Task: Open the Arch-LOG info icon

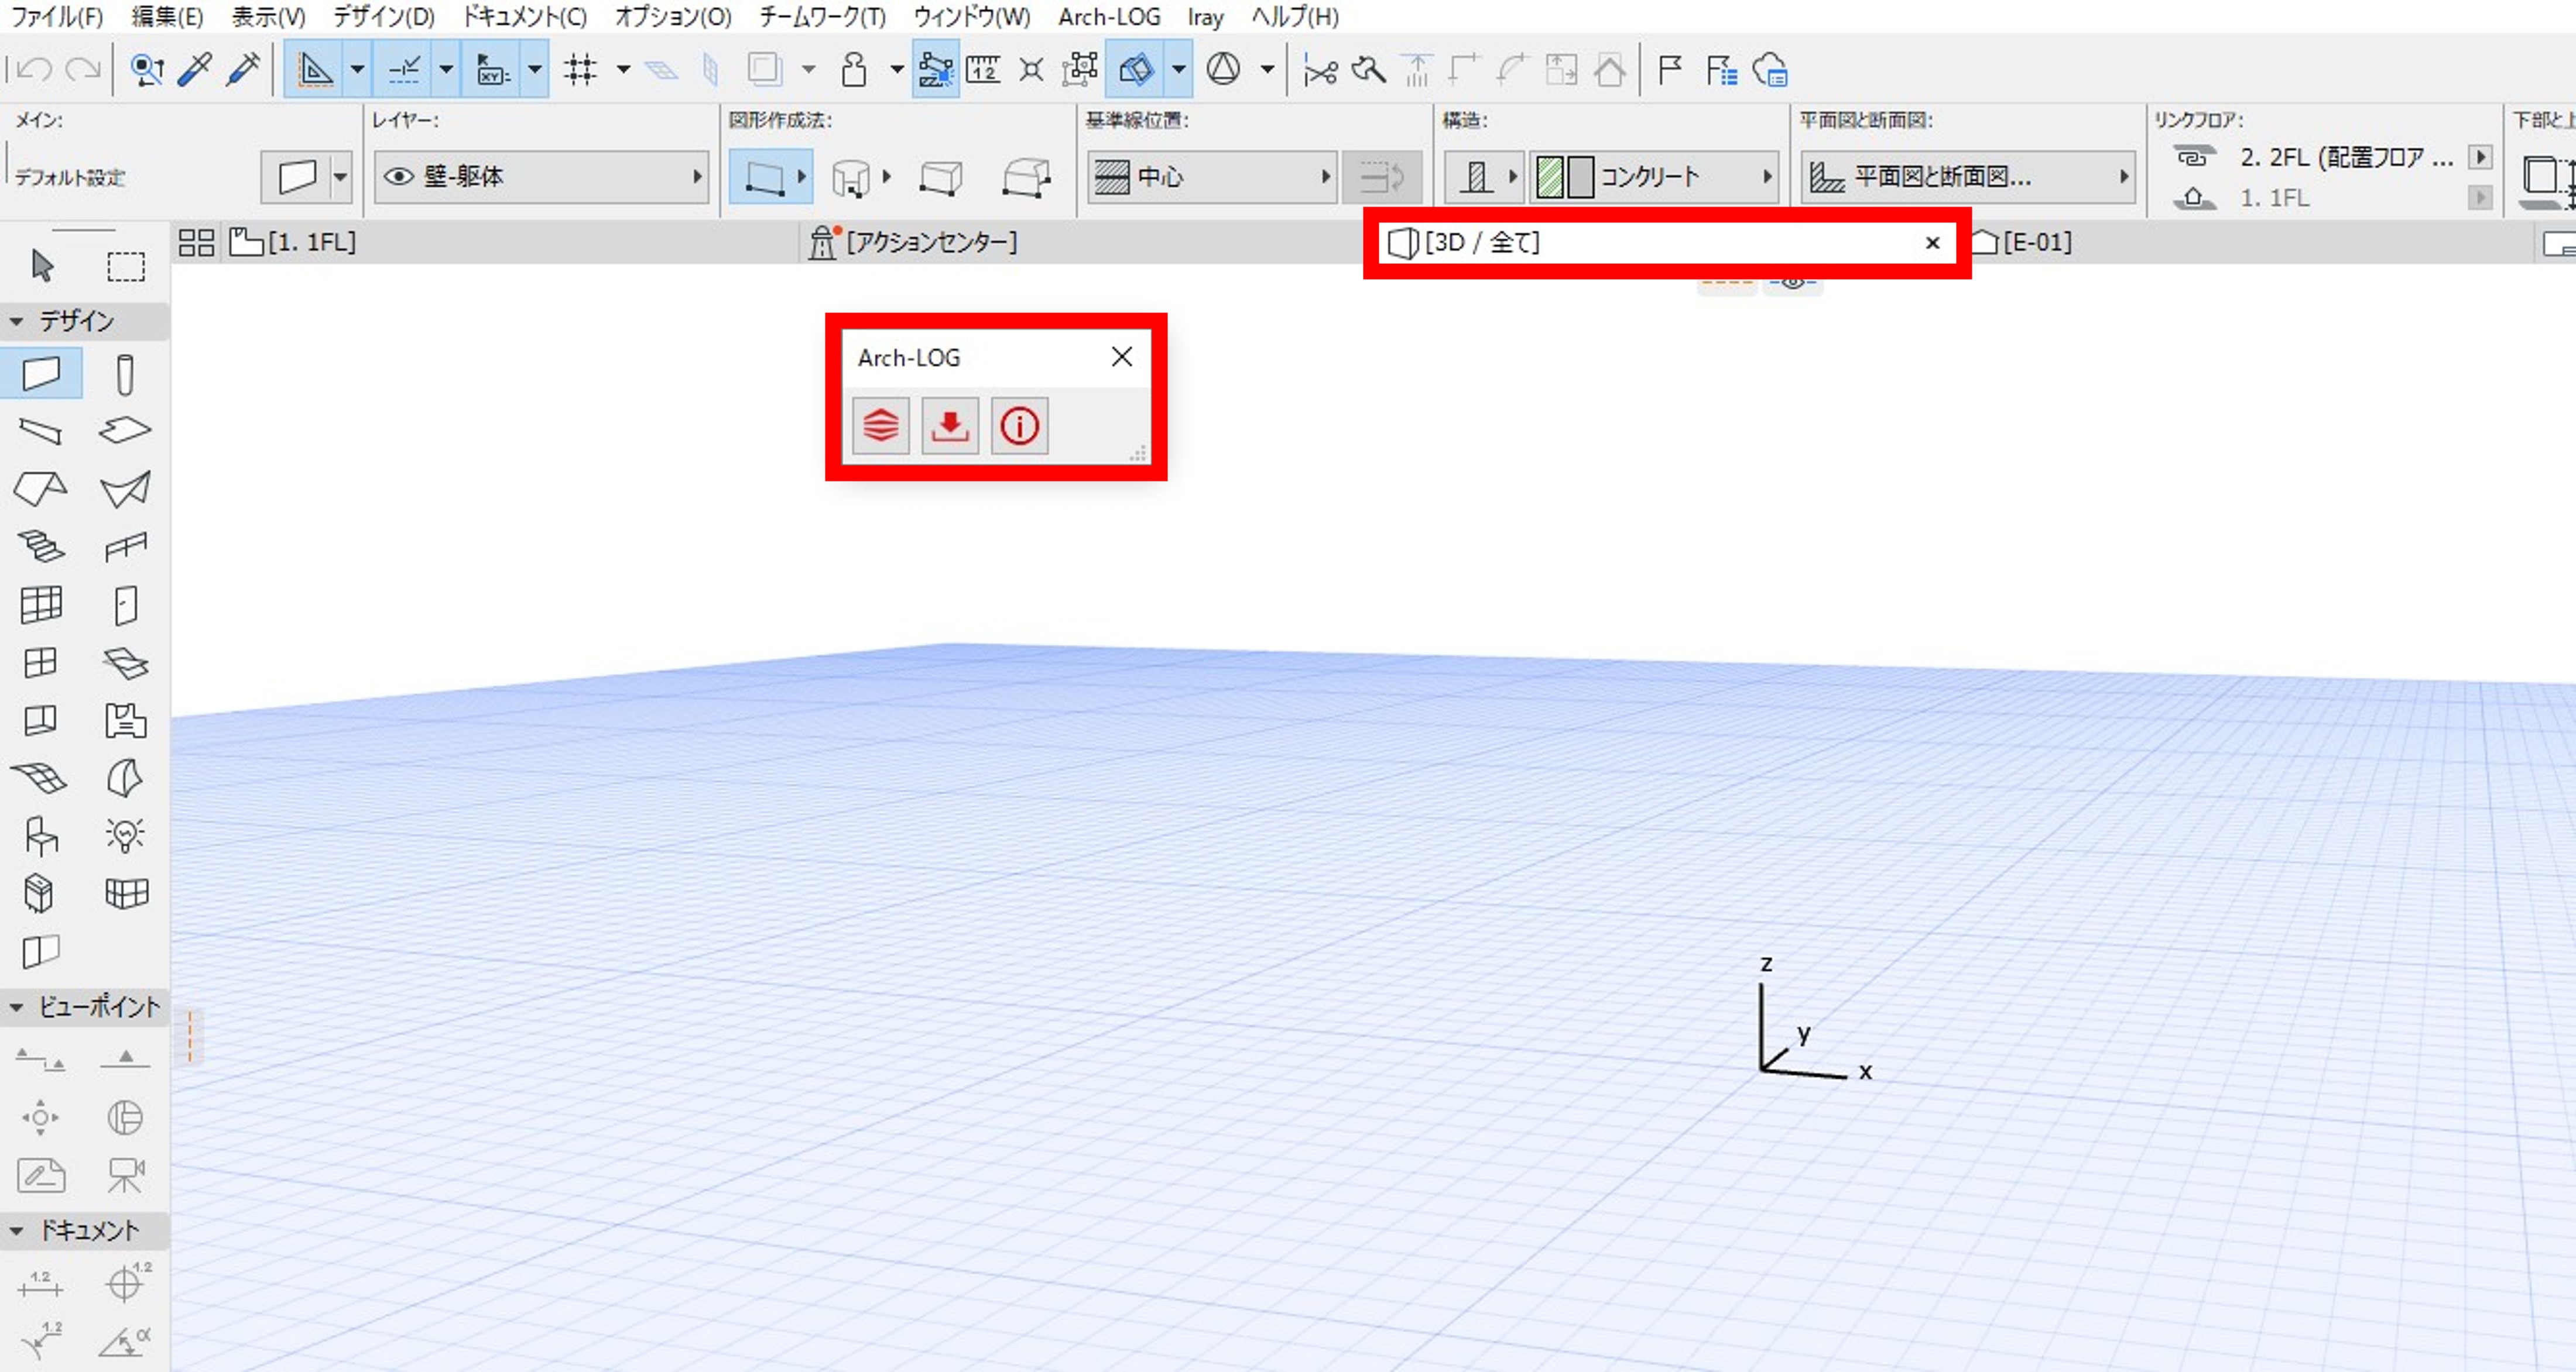Action: (x=1019, y=426)
